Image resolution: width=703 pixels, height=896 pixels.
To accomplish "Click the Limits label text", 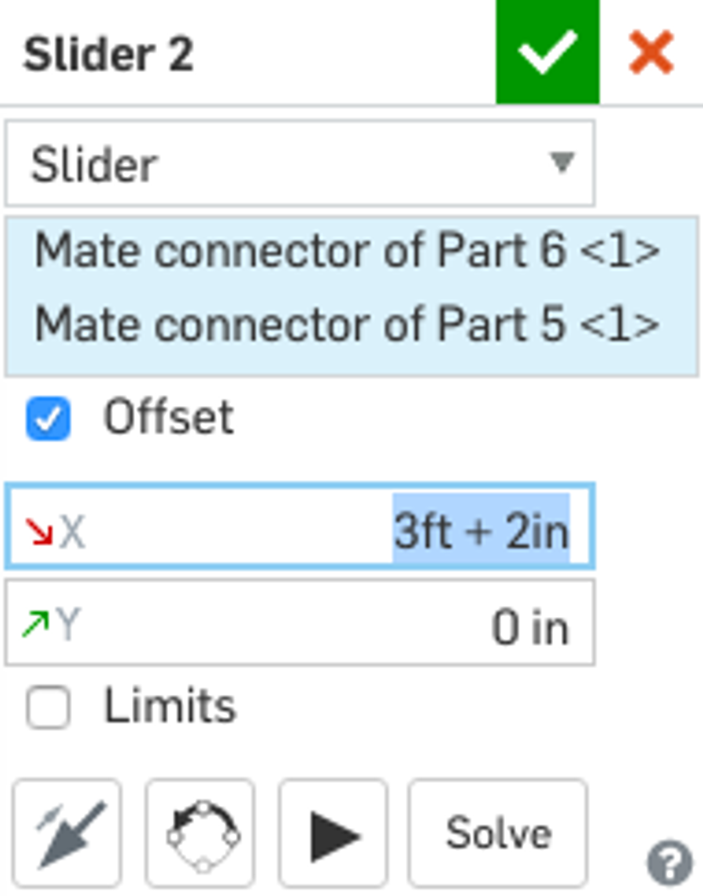I will click(170, 706).
